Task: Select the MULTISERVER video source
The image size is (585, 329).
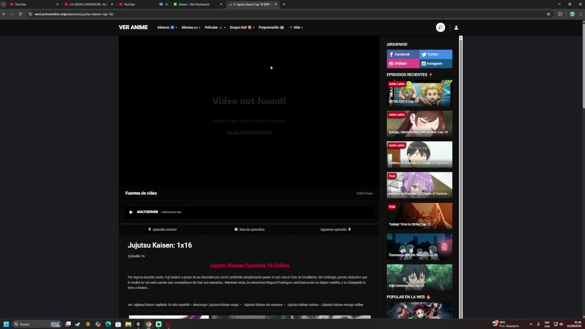Action: pos(249,212)
